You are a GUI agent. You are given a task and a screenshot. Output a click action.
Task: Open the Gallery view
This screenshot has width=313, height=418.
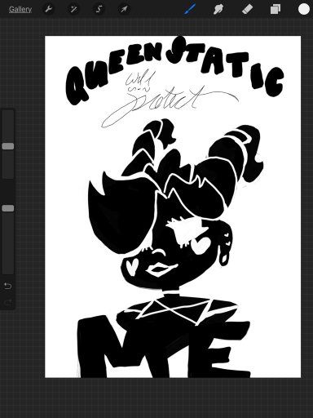20,10
